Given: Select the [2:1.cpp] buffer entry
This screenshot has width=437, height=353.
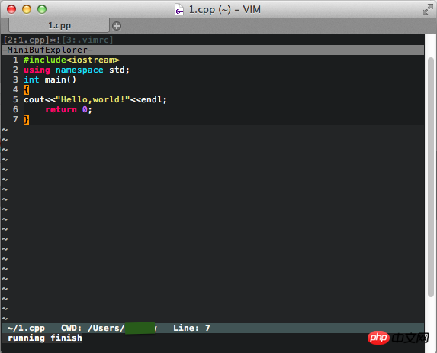Looking at the screenshot, I should click(x=31, y=40).
